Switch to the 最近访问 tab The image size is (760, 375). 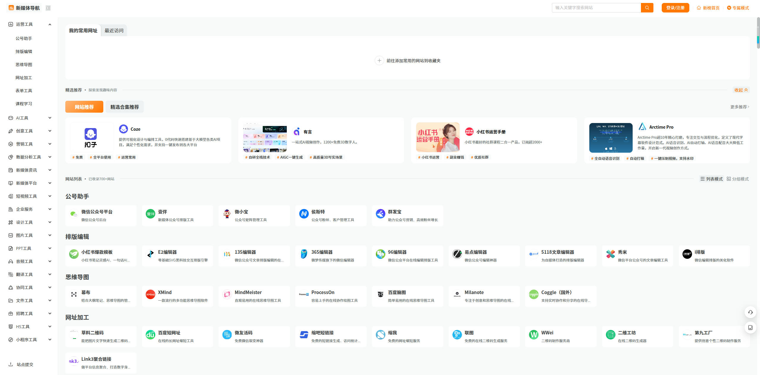[x=114, y=31]
